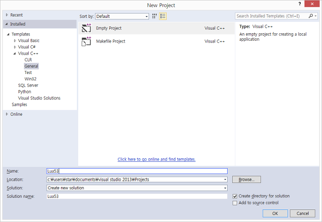The height and width of the screenshot is (222, 322).
Task: Close the New Project dialog
Action: point(312,3)
